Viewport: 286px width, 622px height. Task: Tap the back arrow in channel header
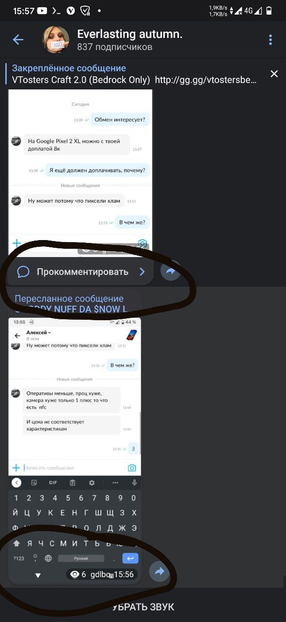[18, 40]
